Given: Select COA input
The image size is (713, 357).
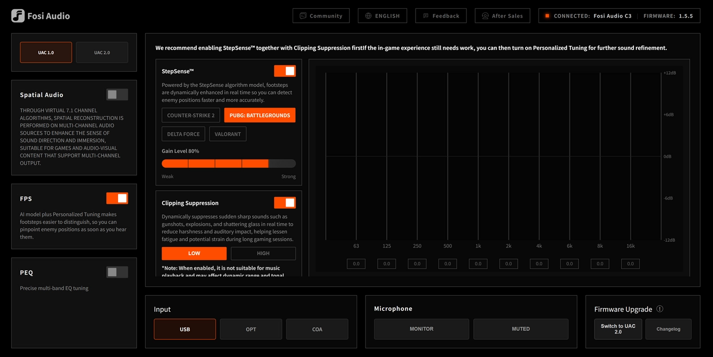Looking at the screenshot, I should coord(317,329).
